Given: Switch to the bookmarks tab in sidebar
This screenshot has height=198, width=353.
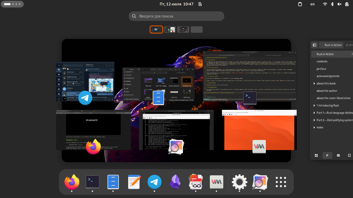Looking at the screenshot, I should pos(349,155).
